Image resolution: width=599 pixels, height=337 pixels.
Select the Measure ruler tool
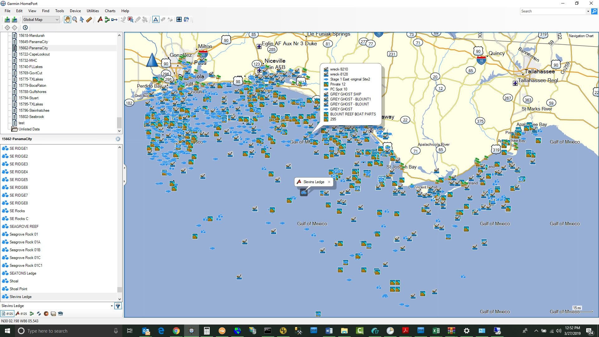pyautogui.click(x=89, y=20)
